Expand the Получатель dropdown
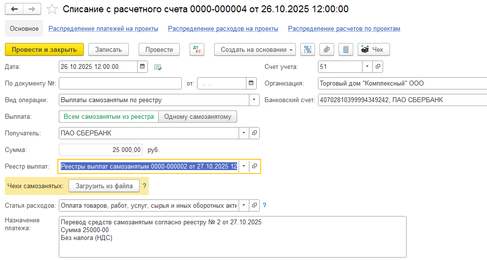This screenshot has height=260, width=487. [x=244, y=133]
